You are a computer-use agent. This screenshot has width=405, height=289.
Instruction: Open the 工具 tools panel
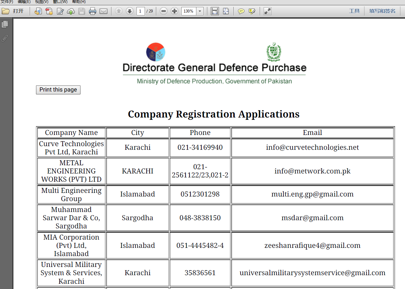click(354, 11)
